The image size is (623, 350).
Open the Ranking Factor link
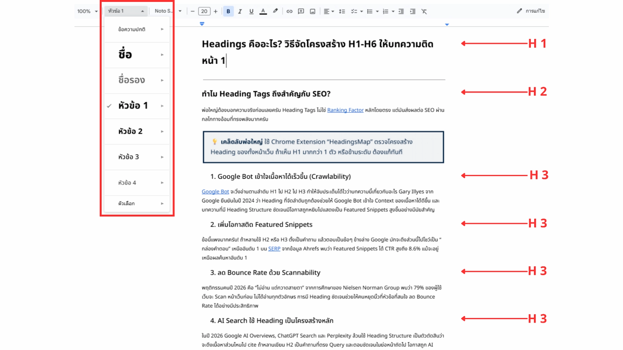click(x=345, y=110)
